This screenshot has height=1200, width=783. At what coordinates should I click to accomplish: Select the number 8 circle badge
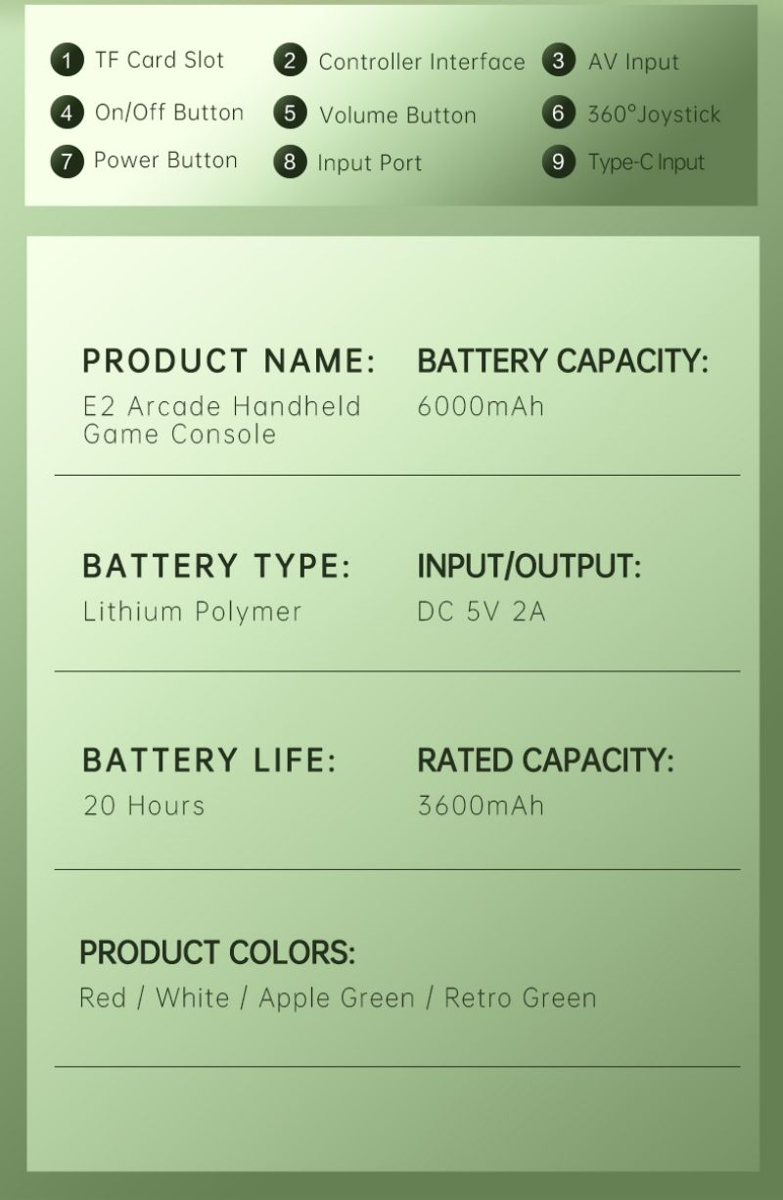point(290,161)
